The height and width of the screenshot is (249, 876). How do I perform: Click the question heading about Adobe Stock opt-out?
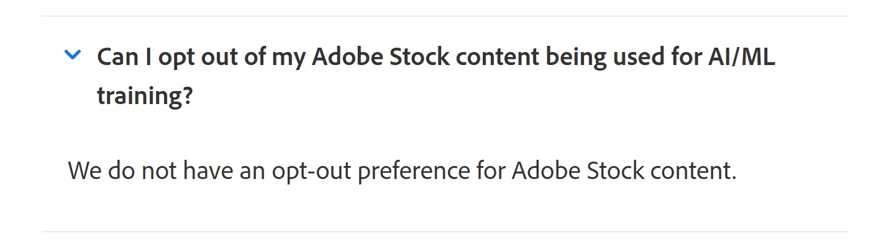click(436, 77)
